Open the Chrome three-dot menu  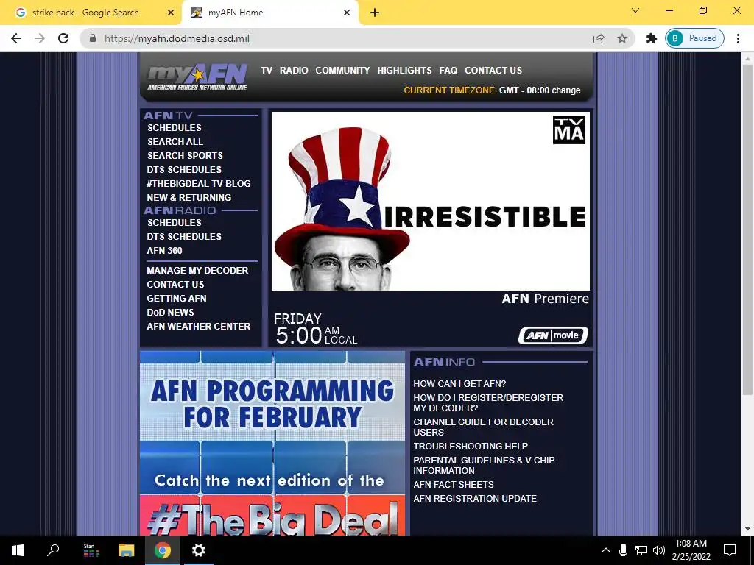pos(738,38)
